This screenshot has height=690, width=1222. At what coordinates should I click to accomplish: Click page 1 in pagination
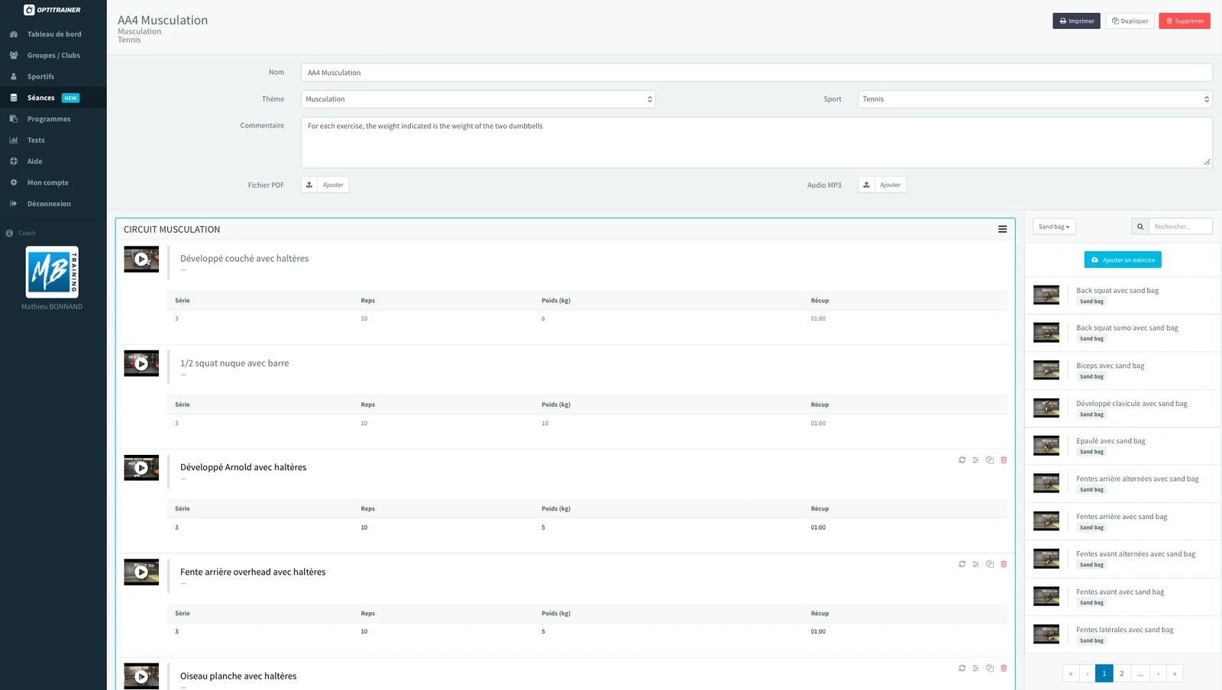(x=1104, y=673)
